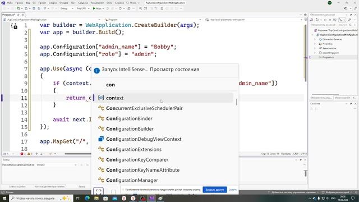
Task: Open the Windows Start menu
Action: pos(4,198)
